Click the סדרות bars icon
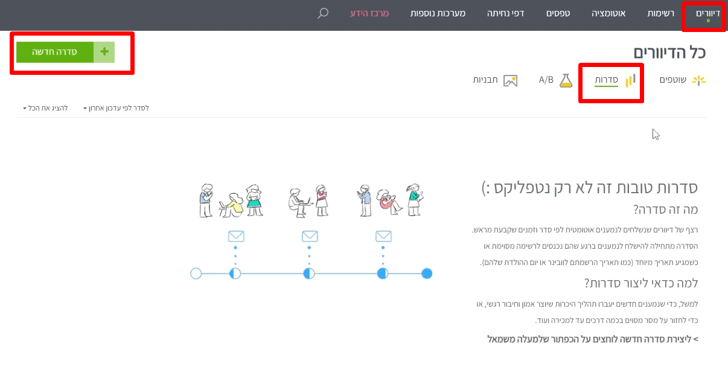The image size is (728, 387). [630, 80]
